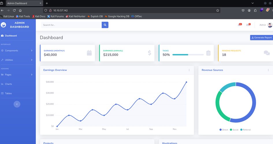
Task: Click the browser reload icon
Action: (x=14, y=10)
